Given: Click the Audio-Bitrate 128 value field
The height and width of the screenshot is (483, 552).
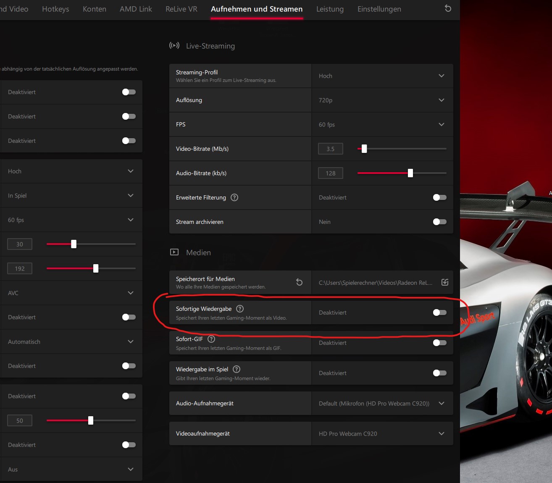Looking at the screenshot, I should click(x=331, y=173).
